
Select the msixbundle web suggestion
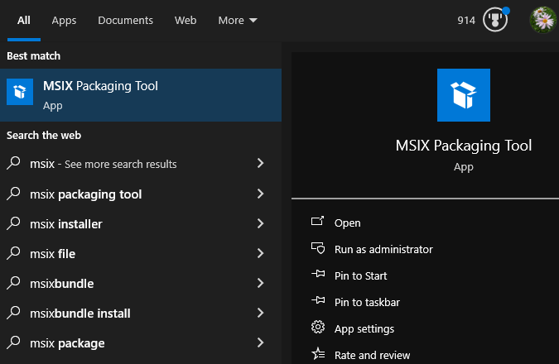click(61, 284)
